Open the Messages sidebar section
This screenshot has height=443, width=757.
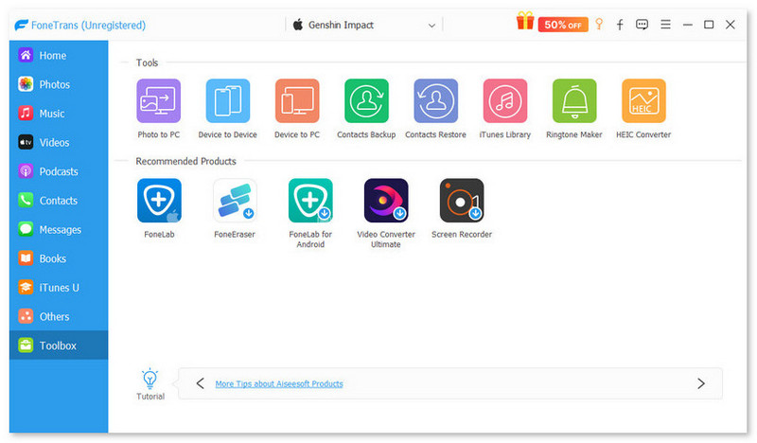[59, 229]
